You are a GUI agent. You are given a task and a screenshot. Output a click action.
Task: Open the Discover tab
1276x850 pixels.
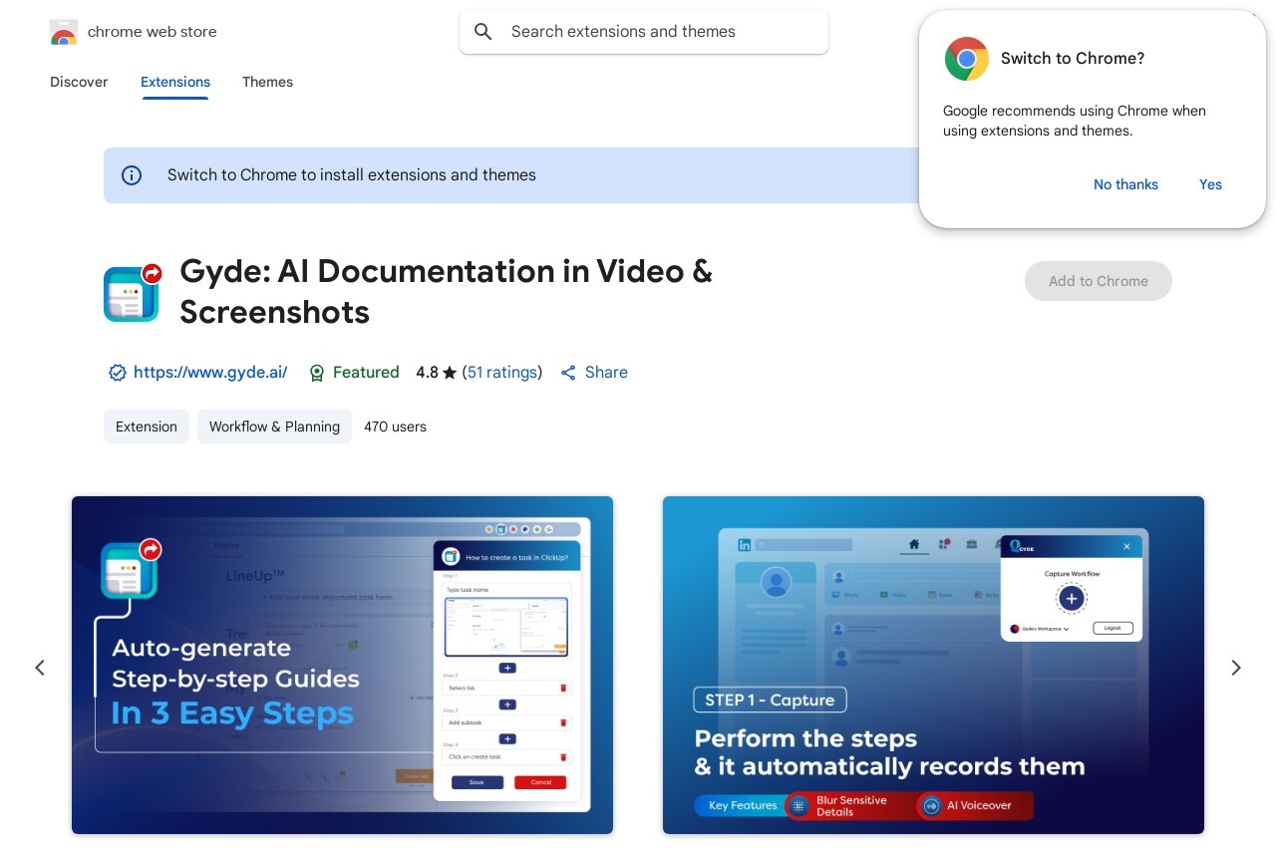[79, 82]
